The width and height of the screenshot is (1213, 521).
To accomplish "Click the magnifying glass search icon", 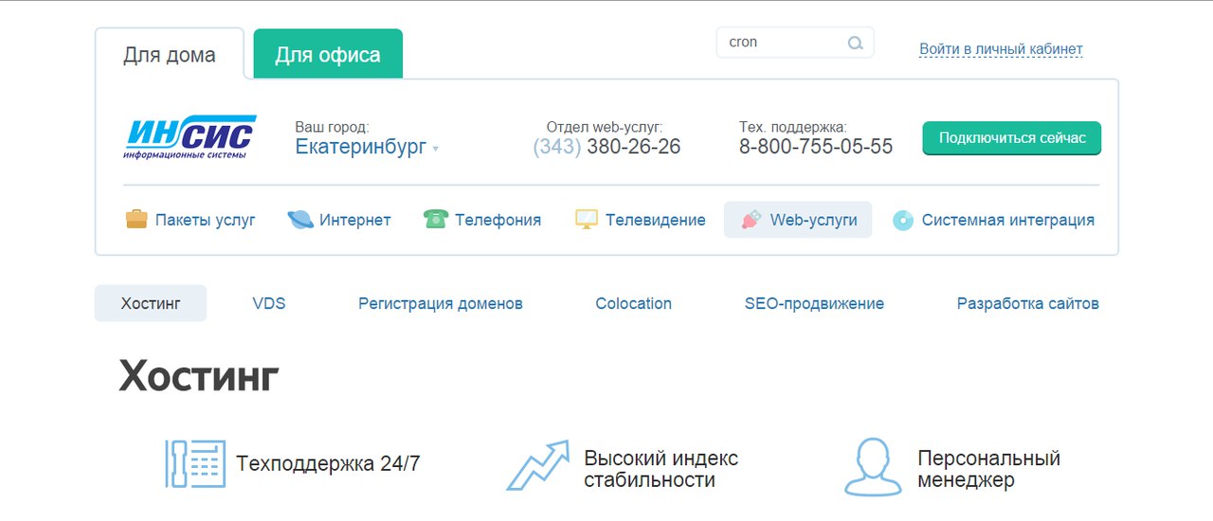I will point(855,43).
